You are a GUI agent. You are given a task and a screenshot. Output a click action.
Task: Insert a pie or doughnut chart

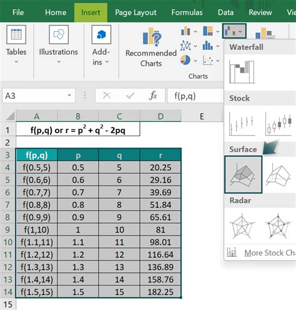coord(185,61)
